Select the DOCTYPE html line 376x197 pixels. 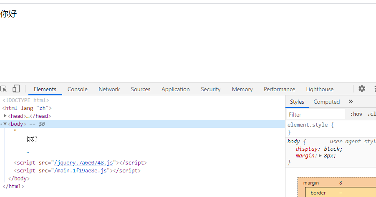click(25, 100)
